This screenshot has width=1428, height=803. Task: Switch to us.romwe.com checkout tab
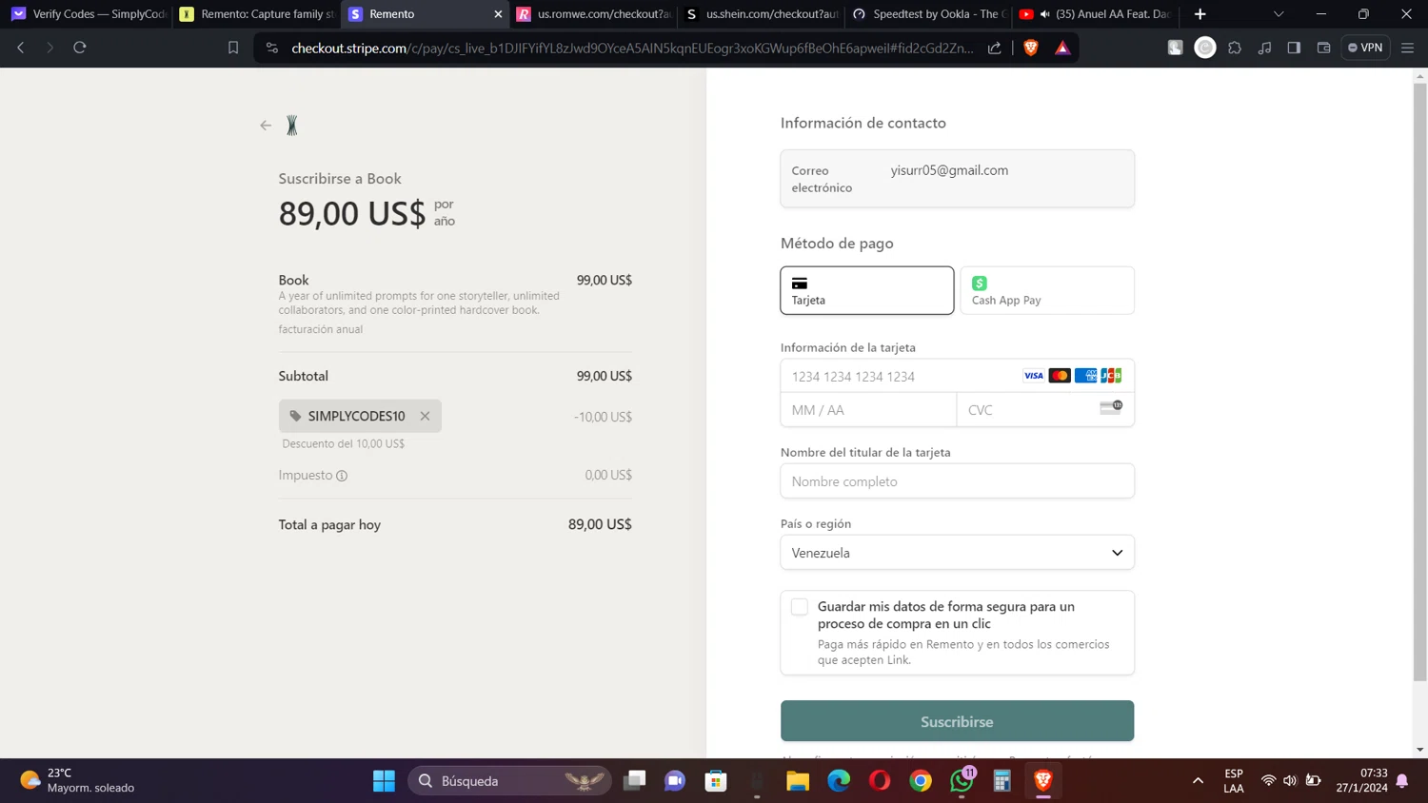coord(593,14)
